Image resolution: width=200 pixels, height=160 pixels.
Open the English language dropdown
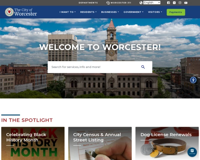pos(152,3)
